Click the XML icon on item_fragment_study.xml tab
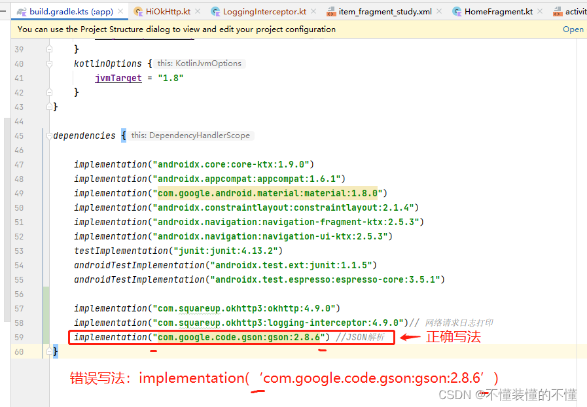Image resolution: width=587 pixels, height=407 pixels. coord(331,12)
